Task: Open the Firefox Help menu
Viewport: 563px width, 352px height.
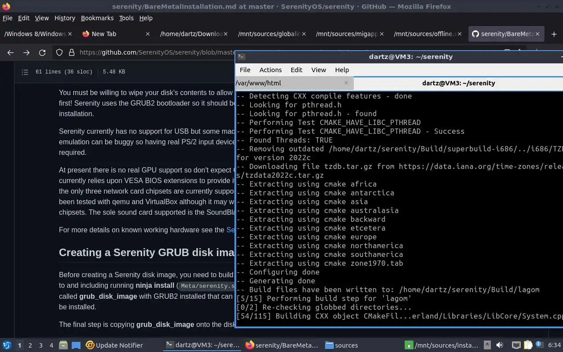Action: pyautogui.click(x=146, y=18)
